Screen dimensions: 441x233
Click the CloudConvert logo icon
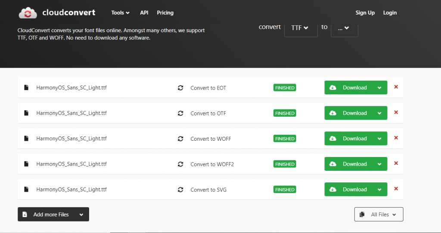pyautogui.click(x=28, y=13)
